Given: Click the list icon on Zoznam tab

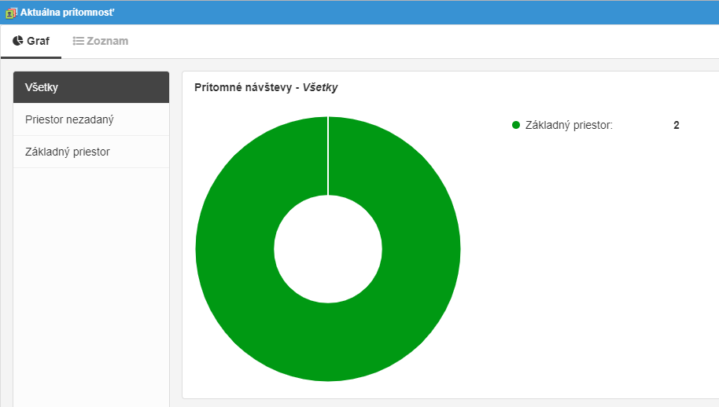Looking at the screenshot, I should click(x=78, y=41).
